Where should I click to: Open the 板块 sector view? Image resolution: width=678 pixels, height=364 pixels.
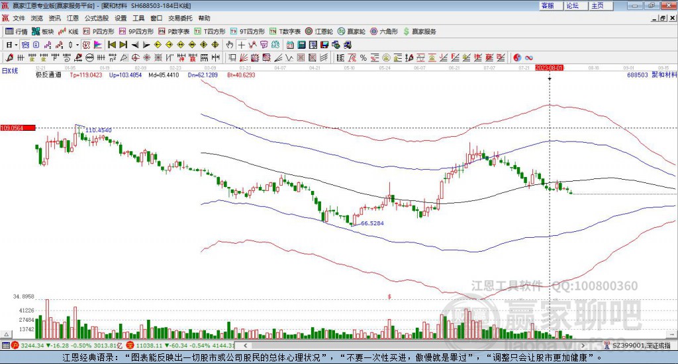coord(42,32)
